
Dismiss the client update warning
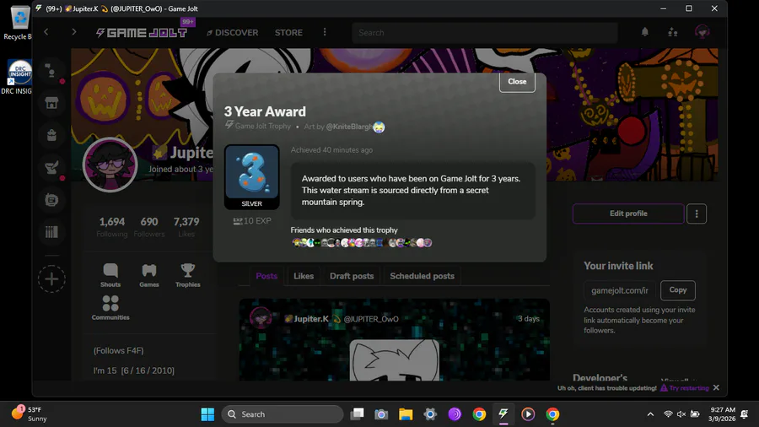[716, 388]
